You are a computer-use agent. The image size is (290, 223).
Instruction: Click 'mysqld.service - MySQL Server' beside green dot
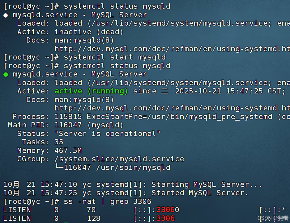pos(80,74)
